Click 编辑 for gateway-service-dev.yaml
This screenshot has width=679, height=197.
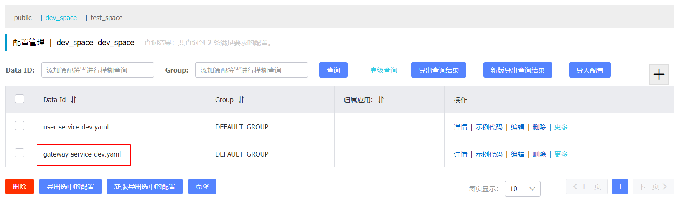point(517,154)
